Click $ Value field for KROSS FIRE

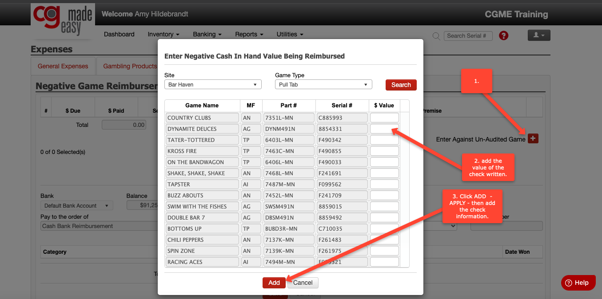tap(385, 151)
